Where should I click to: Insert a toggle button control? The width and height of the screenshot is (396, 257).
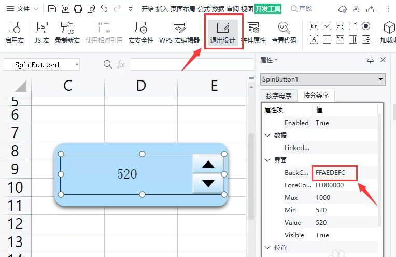click(340, 39)
